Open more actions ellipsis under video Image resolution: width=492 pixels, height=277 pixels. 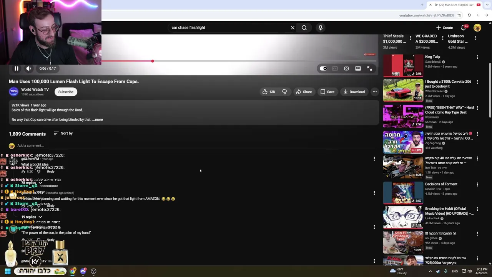374,92
